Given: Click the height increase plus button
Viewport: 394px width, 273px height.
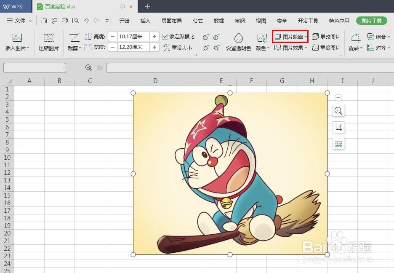Looking at the screenshot, I should pos(154,37).
